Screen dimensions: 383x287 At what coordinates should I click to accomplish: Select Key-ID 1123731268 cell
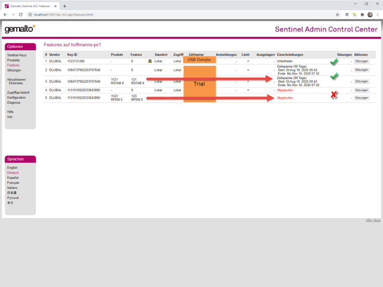click(x=76, y=61)
